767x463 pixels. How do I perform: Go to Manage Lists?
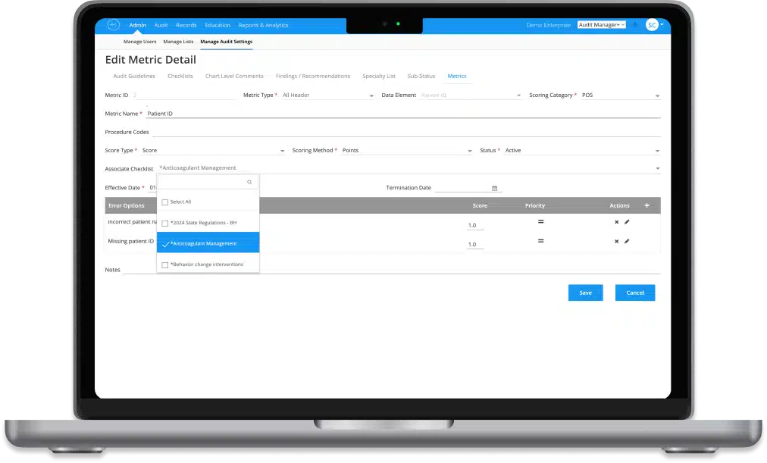click(178, 42)
